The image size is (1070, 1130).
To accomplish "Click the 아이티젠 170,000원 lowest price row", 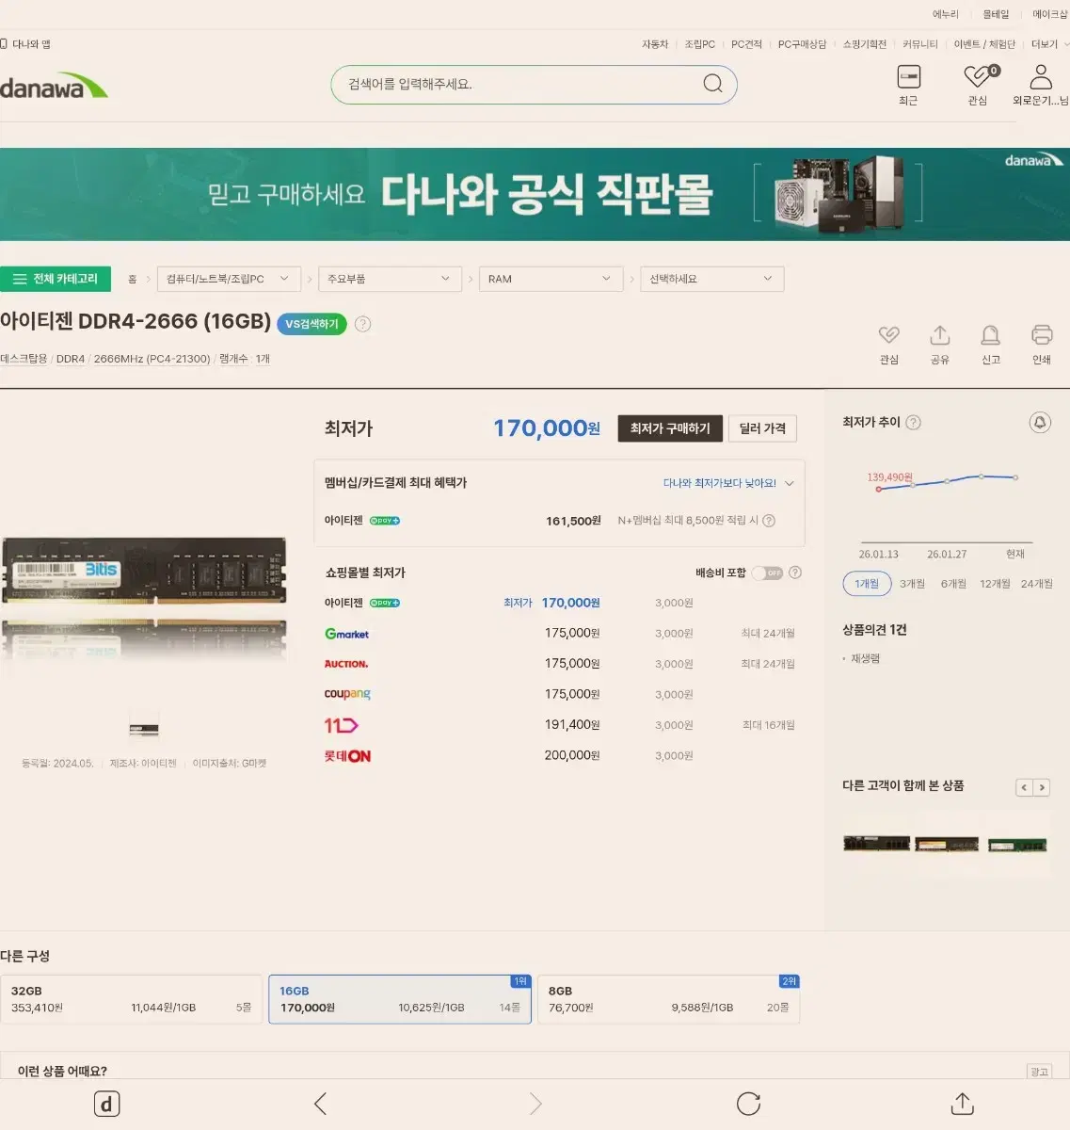I will [x=560, y=603].
